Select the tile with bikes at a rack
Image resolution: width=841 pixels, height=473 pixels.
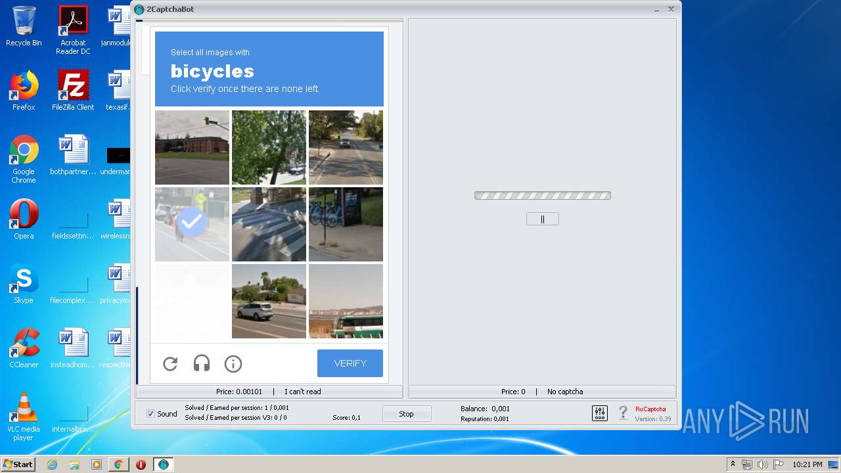pyautogui.click(x=346, y=224)
